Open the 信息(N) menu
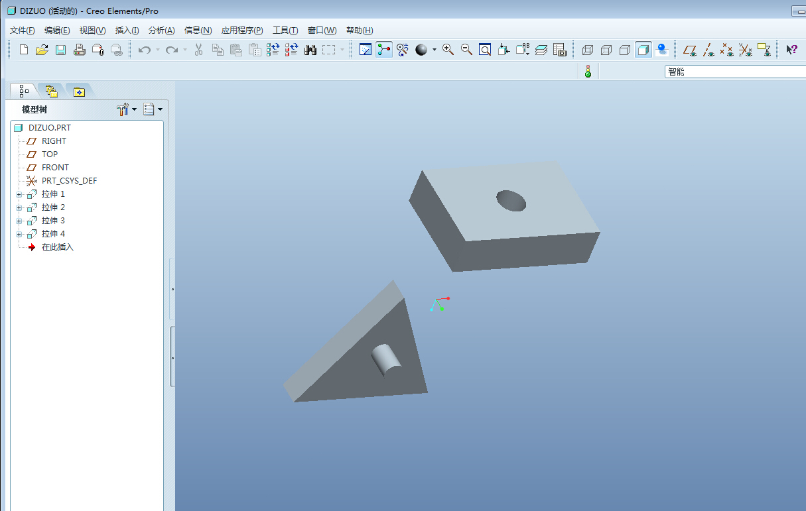Screen dimensions: 806x511 click(198, 30)
